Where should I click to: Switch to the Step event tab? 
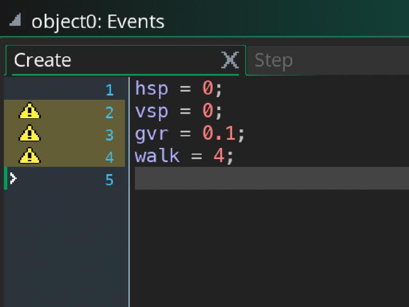click(274, 60)
